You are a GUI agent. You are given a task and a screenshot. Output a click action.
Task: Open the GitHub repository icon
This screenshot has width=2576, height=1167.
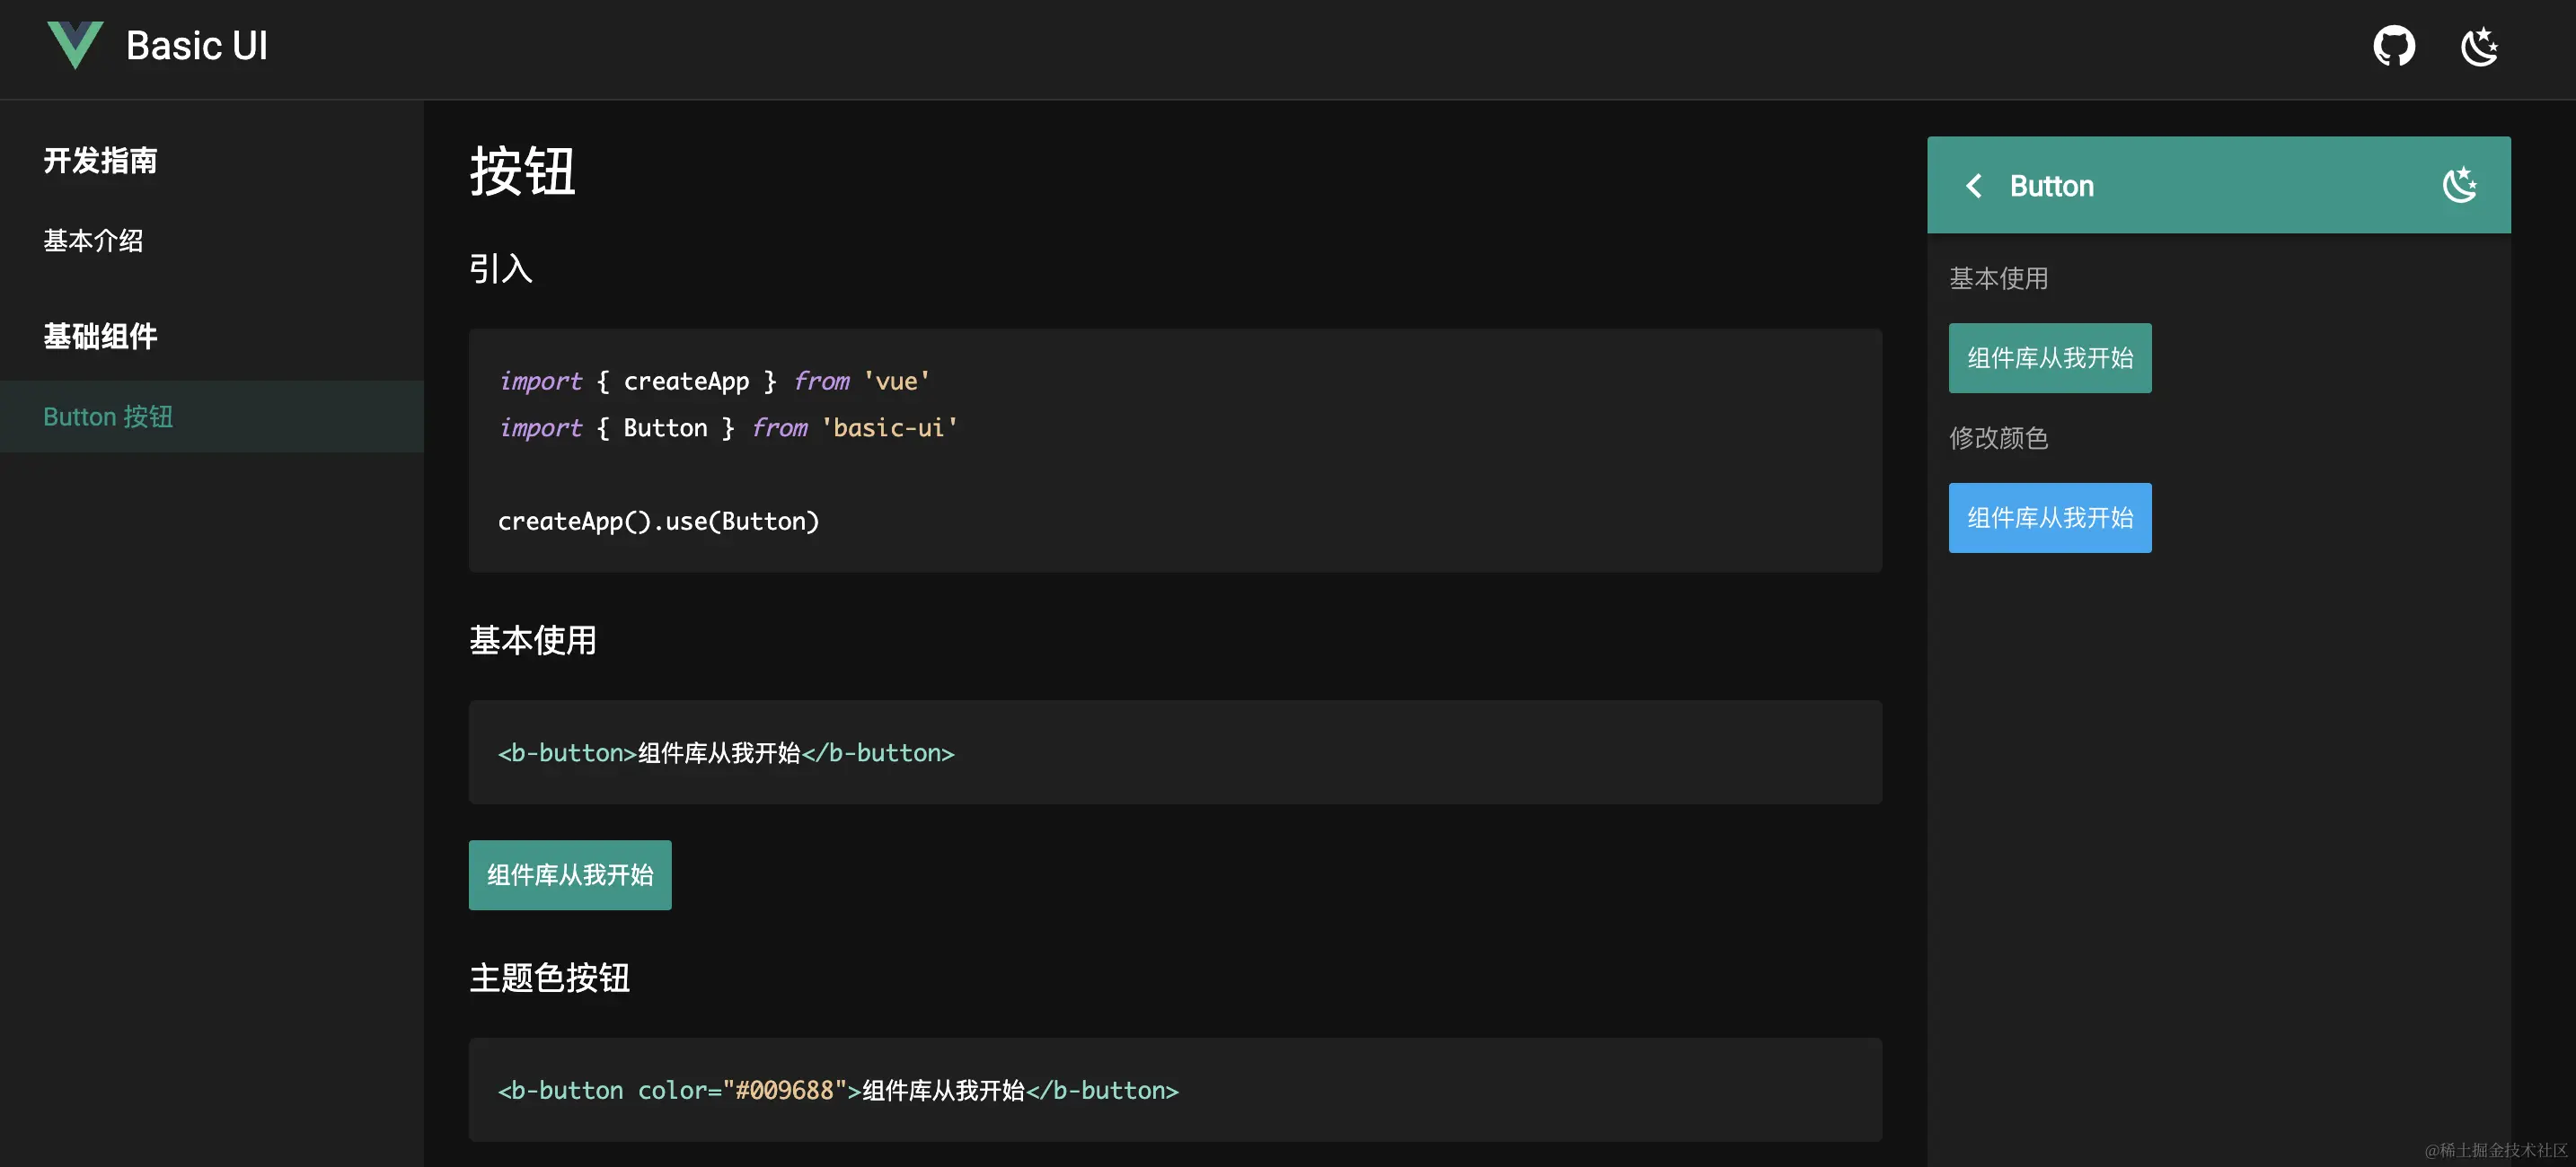[2393, 47]
